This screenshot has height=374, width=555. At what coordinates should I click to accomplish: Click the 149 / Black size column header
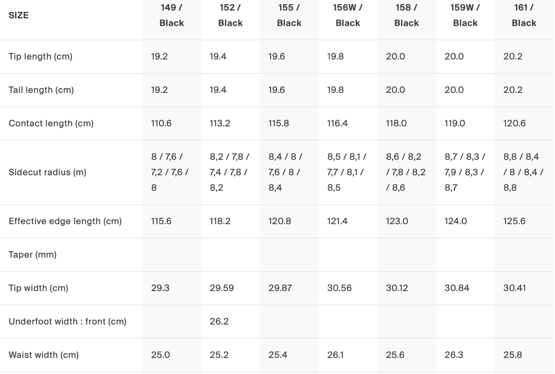tap(172, 15)
